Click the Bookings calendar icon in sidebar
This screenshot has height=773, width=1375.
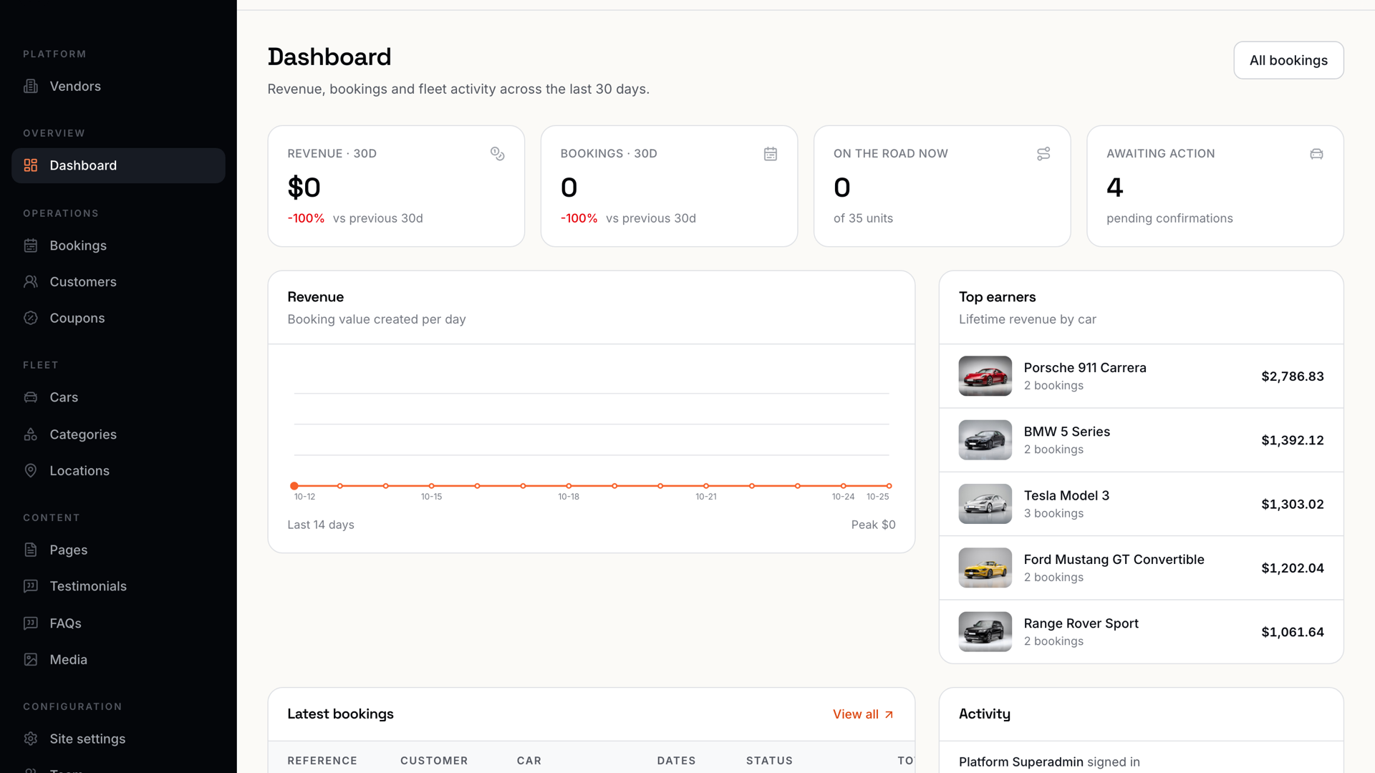[31, 245]
